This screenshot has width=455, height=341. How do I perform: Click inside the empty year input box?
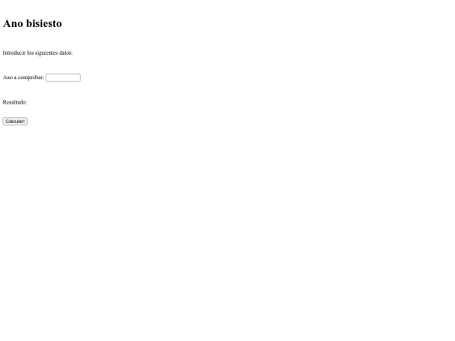[x=63, y=77]
